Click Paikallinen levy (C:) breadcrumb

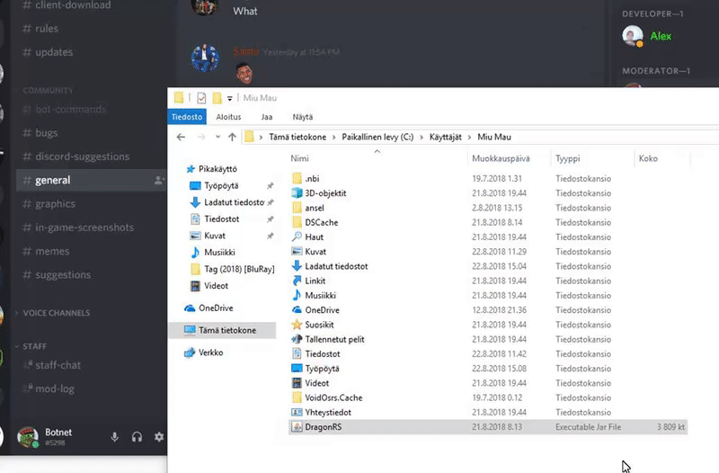(377, 138)
